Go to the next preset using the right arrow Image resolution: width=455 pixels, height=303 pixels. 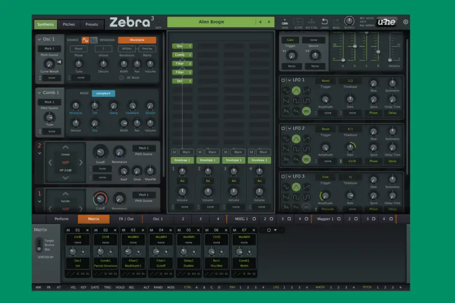point(270,22)
